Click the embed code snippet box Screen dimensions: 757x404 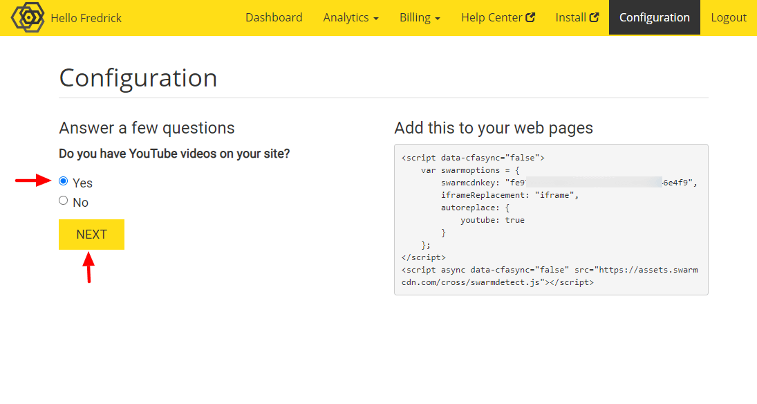click(551, 219)
